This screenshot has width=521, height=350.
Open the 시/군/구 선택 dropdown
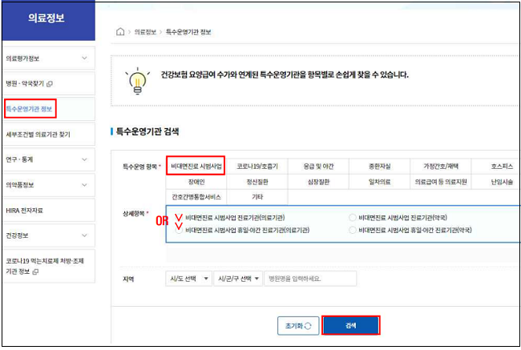pos(238,279)
